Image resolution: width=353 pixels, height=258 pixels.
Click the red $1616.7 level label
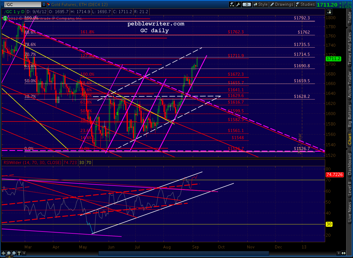click(x=236, y=102)
